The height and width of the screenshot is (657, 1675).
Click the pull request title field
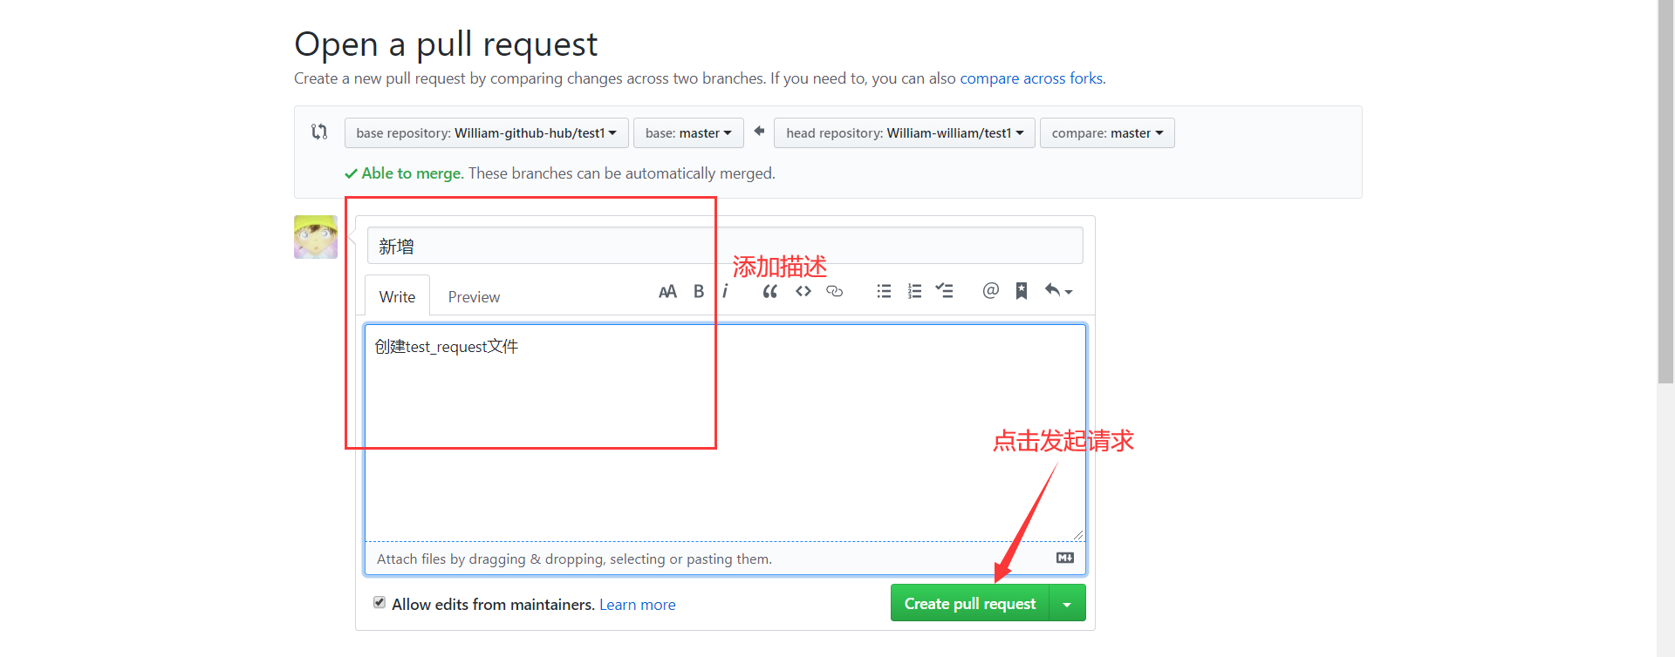click(x=725, y=246)
